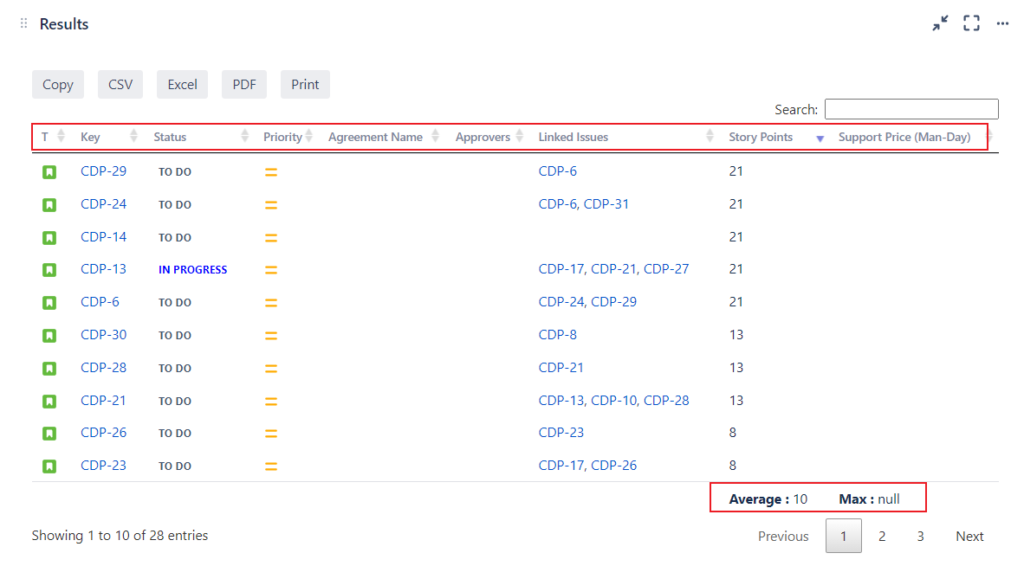Image resolution: width=1024 pixels, height=579 pixels.
Task: Open the fullscreen view icon
Action: 972,23
